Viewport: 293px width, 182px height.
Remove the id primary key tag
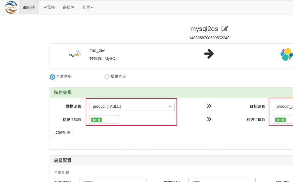(99, 119)
